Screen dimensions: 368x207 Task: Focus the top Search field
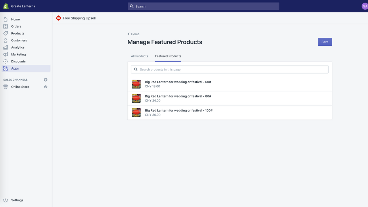pyautogui.click(x=204, y=6)
